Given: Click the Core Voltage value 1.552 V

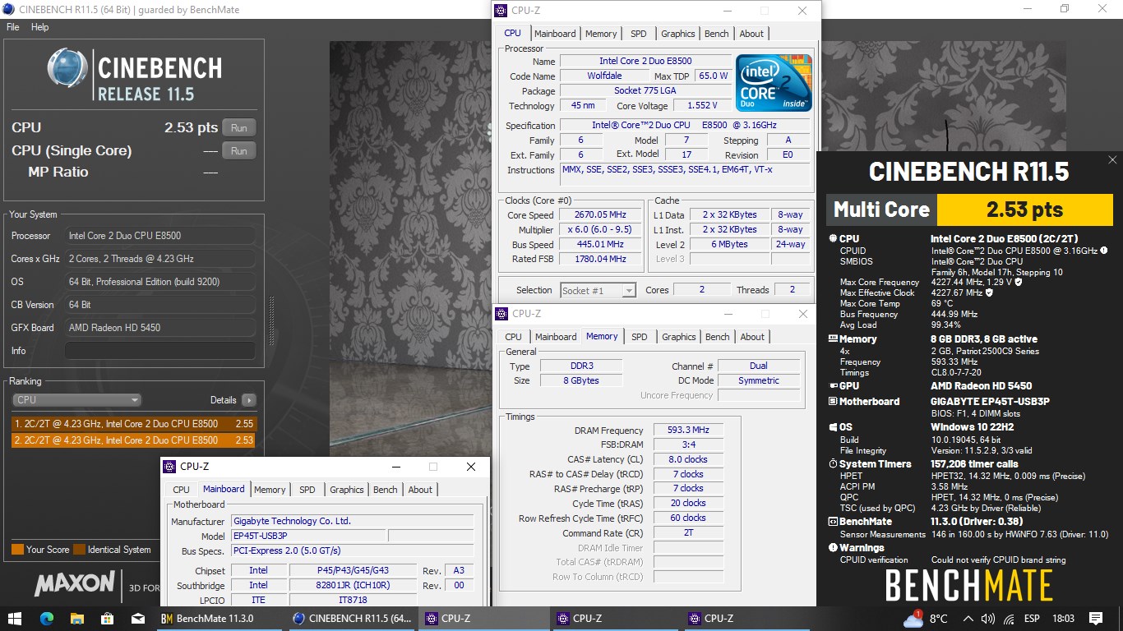Looking at the screenshot, I should pos(703,105).
